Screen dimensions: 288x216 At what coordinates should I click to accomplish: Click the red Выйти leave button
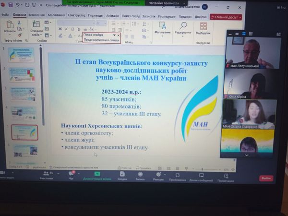[x=266, y=178]
